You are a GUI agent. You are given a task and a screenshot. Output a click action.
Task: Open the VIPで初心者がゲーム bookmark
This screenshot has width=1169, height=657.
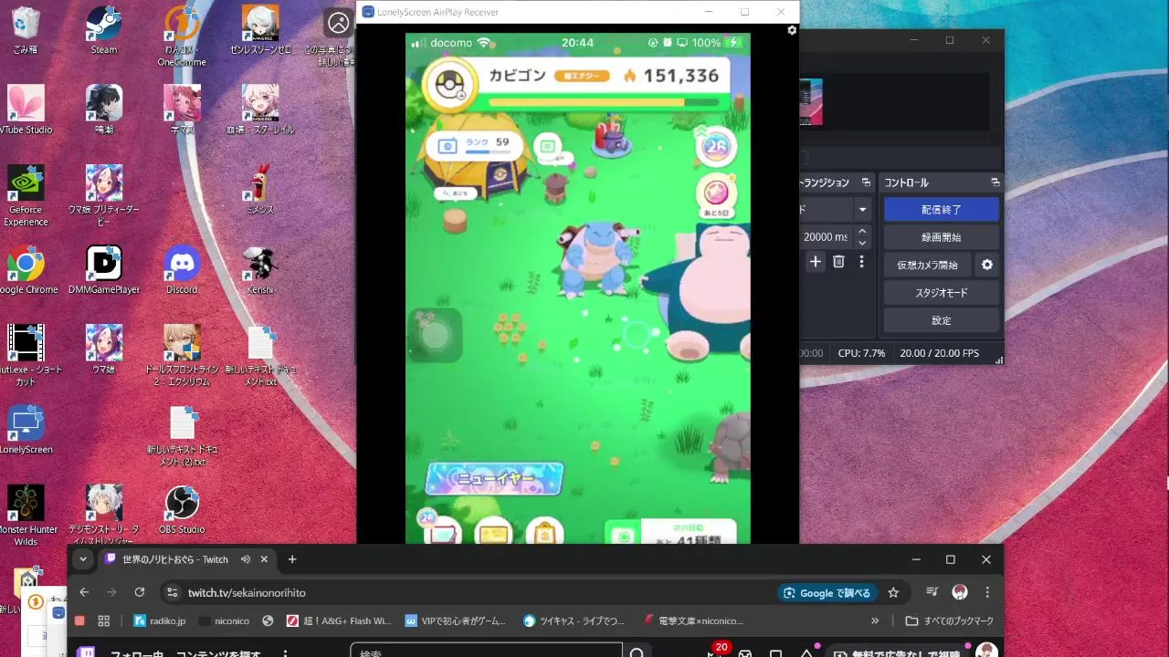tap(456, 620)
